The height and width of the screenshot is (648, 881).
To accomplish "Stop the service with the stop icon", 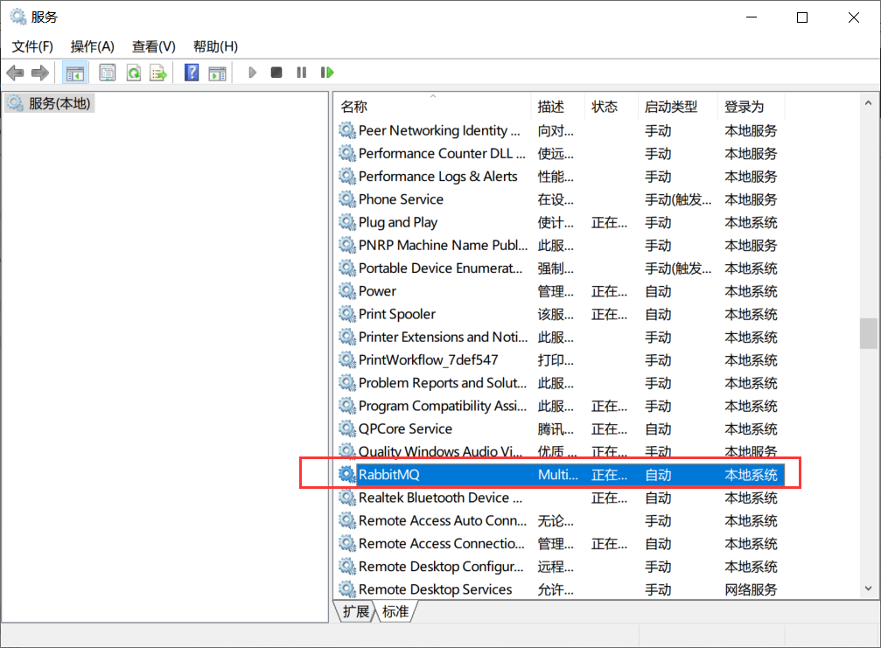I will (x=276, y=73).
